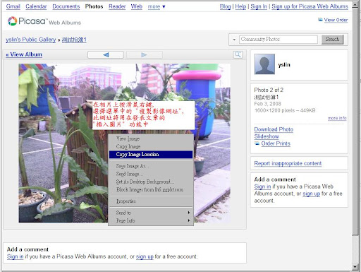Click the Community Photos search field
Screen dimensions: 361x272
pos(279,40)
